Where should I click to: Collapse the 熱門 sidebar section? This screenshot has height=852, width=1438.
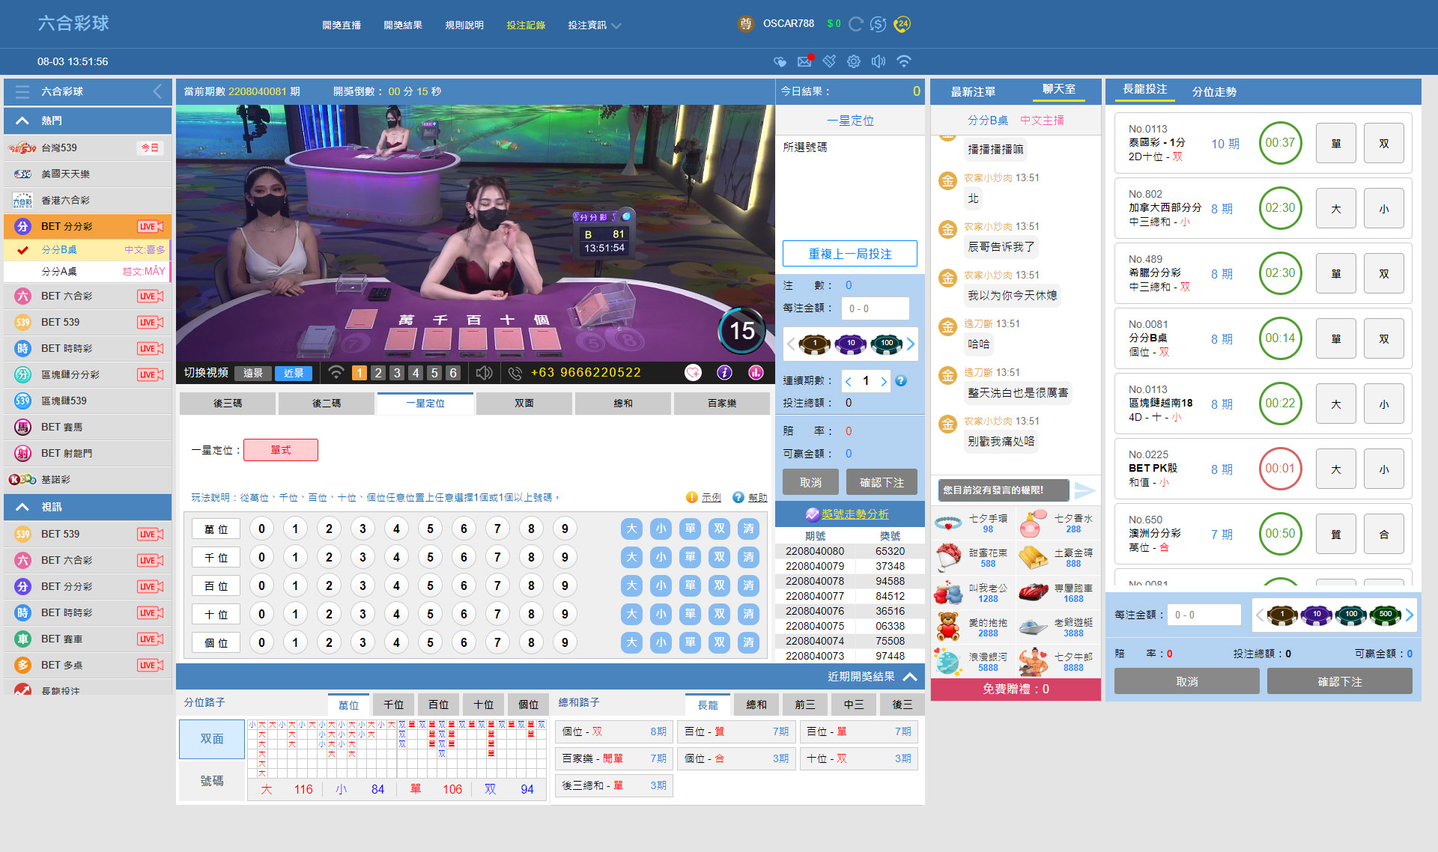click(x=22, y=121)
